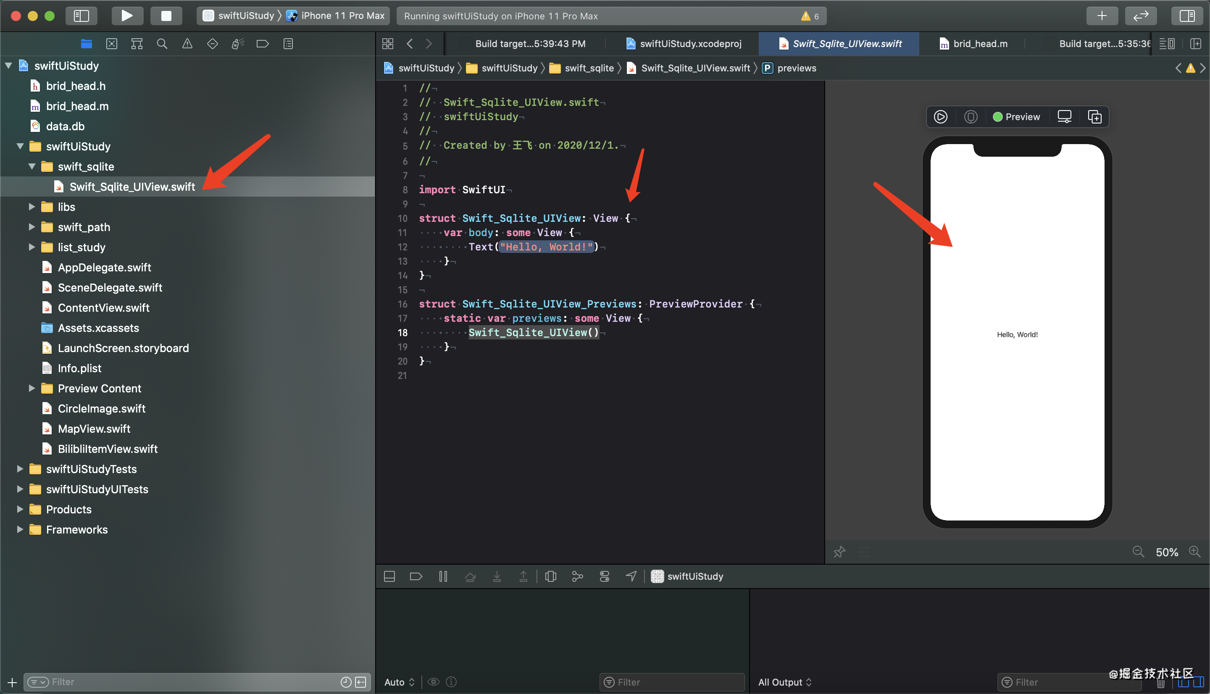This screenshot has width=1210, height=694.
Task: Expand the libs folder
Action: pos(32,207)
